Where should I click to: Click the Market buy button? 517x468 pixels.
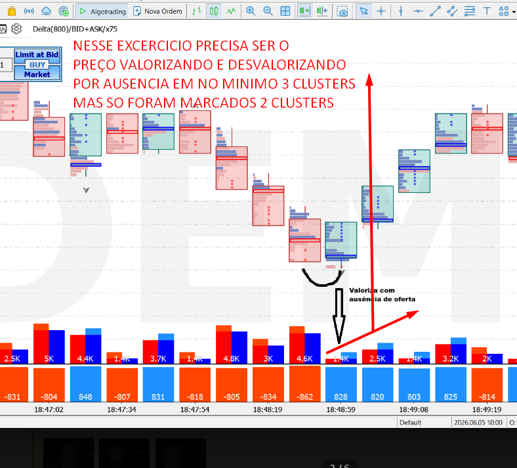point(37,75)
